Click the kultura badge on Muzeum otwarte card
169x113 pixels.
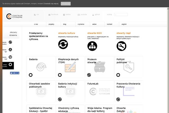(89, 75)
